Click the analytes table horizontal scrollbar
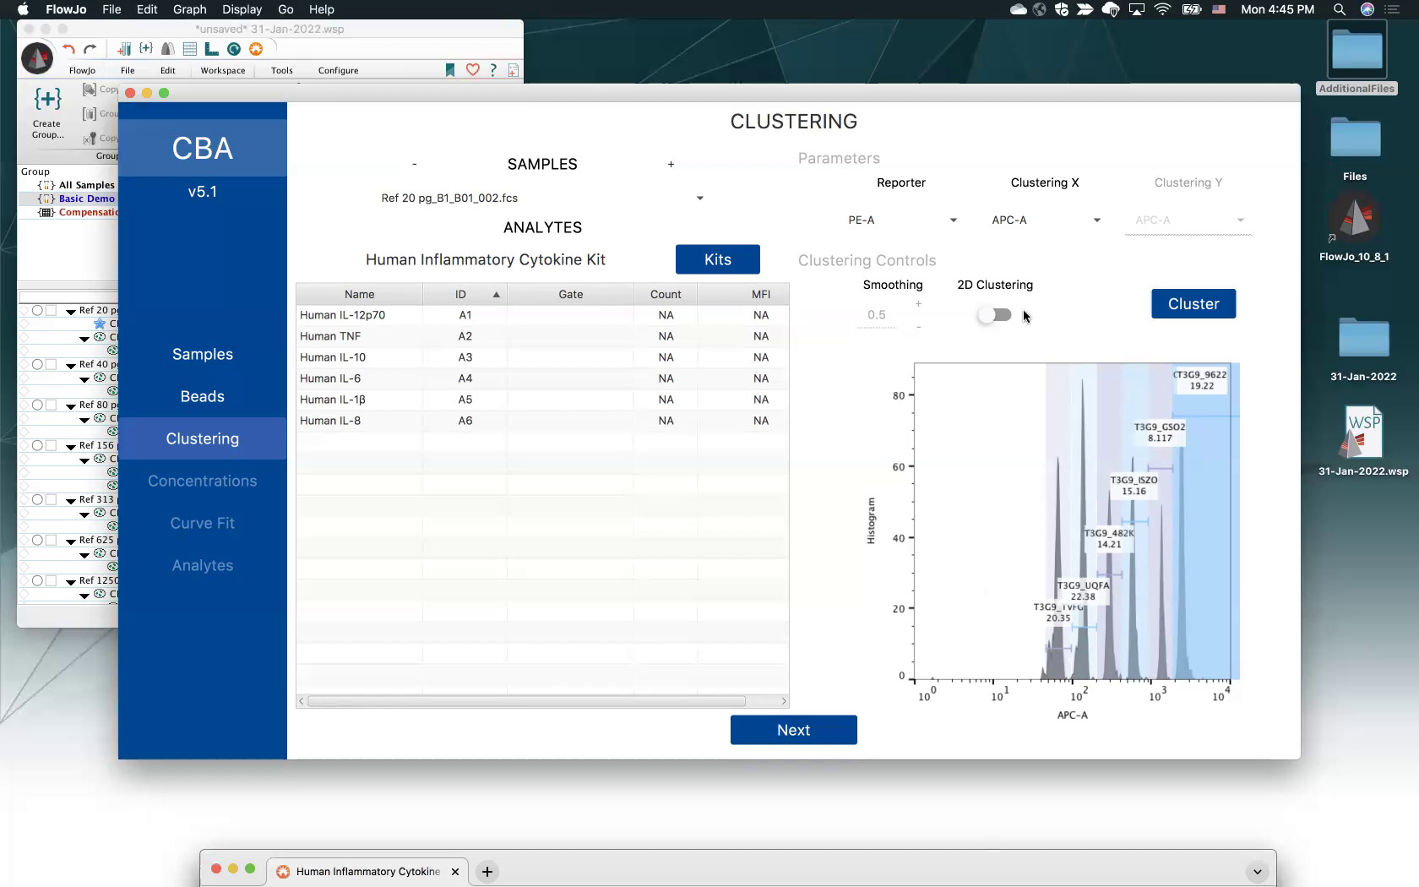This screenshot has width=1419, height=887. 526,701
